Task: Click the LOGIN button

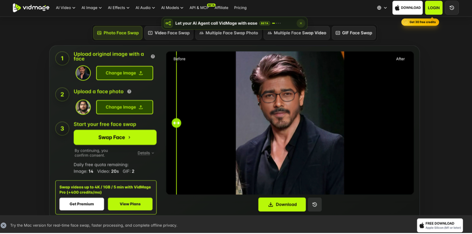Action: click(434, 8)
